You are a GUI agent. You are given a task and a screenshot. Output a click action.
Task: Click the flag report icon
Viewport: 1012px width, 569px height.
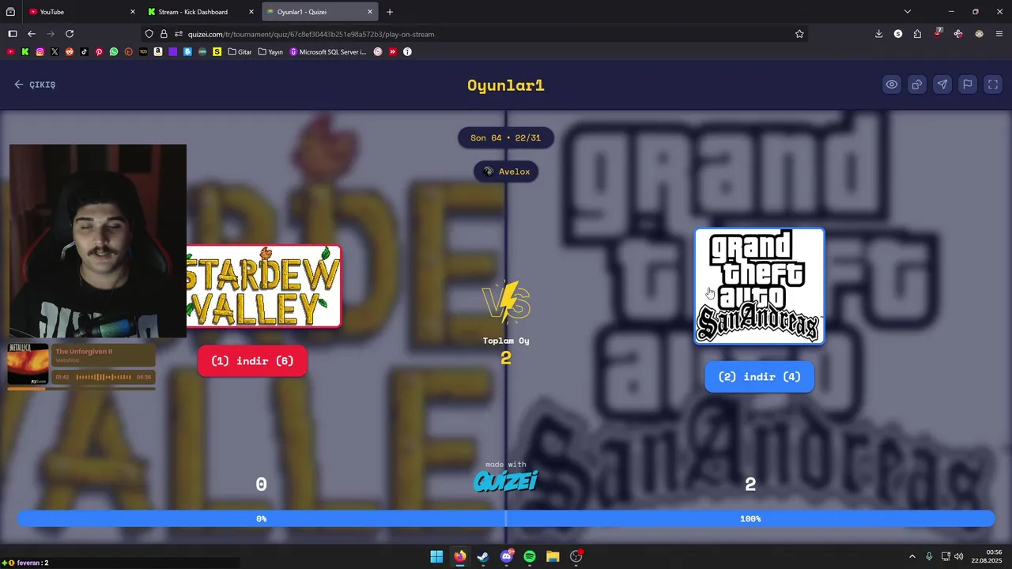pos(967,85)
